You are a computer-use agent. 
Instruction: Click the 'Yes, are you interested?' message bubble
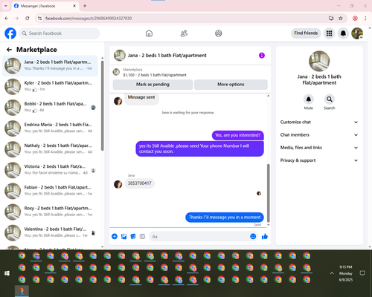[238, 135]
